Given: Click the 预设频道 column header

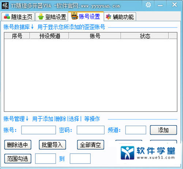Looking at the screenshot, I should coord(49,36).
